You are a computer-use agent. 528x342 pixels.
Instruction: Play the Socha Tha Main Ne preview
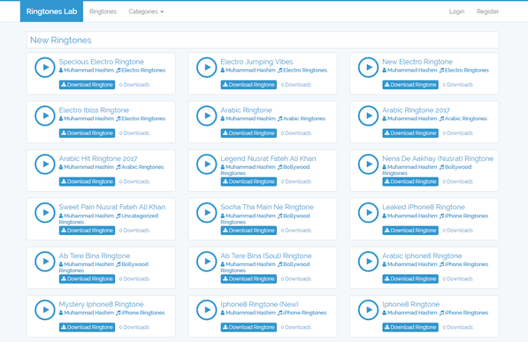click(x=206, y=213)
